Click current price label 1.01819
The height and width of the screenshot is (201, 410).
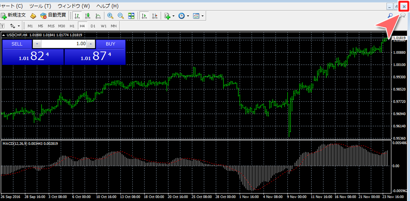click(399, 38)
